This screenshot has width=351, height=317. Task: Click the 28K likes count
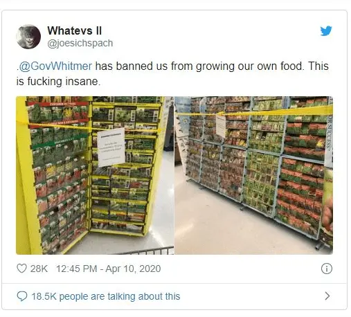[x=39, y=269]
